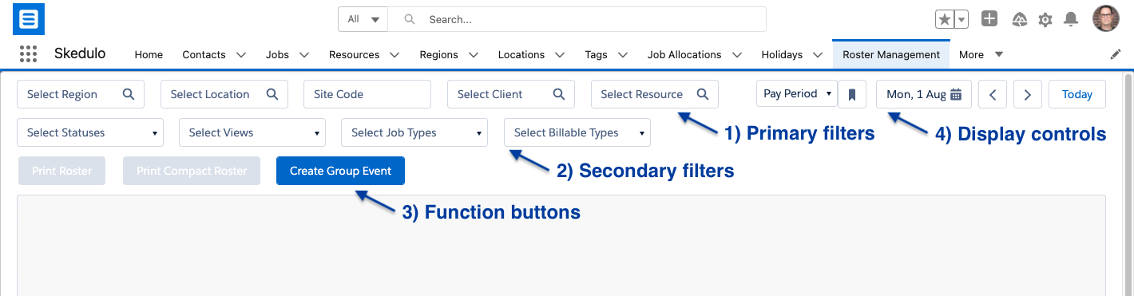The image size is (1134, 296).
Task: Expand the Select Statuses dropdown
Action: pos(90,132)
